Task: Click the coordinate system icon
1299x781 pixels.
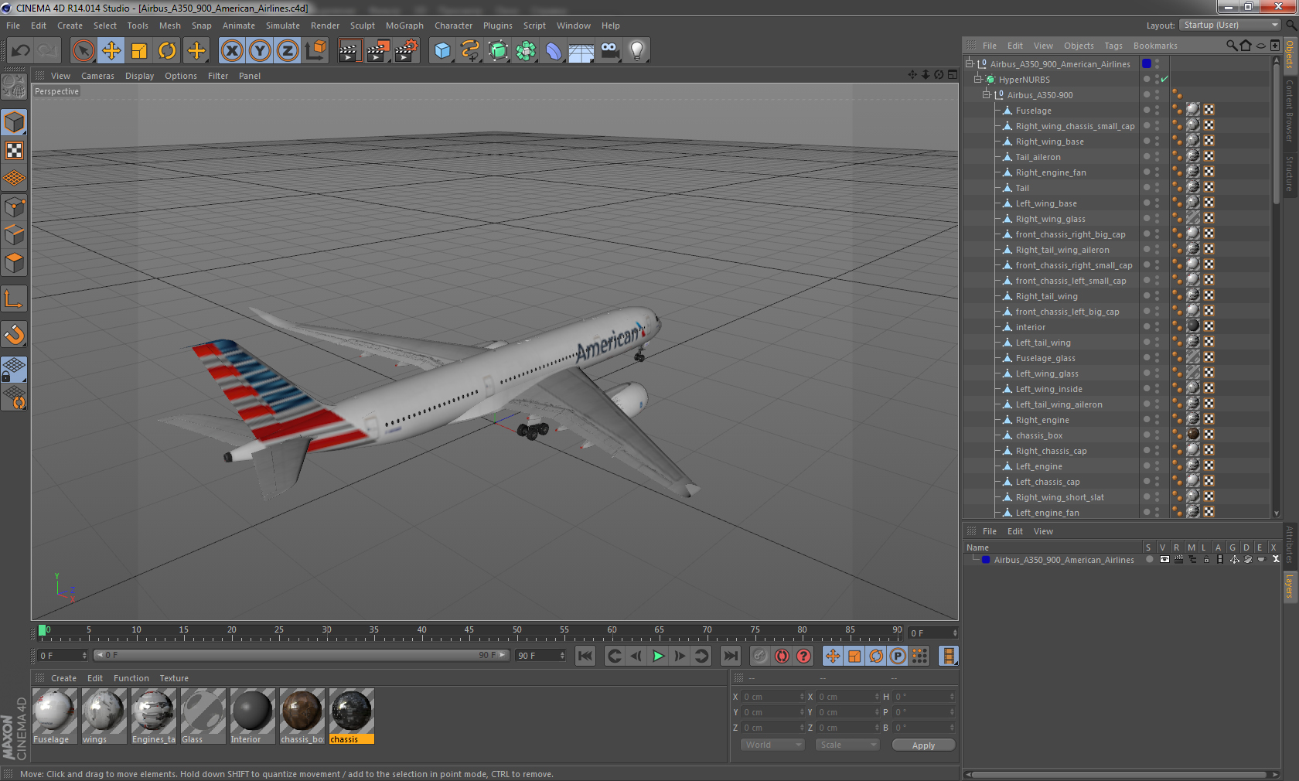Action: click(315, 51)
